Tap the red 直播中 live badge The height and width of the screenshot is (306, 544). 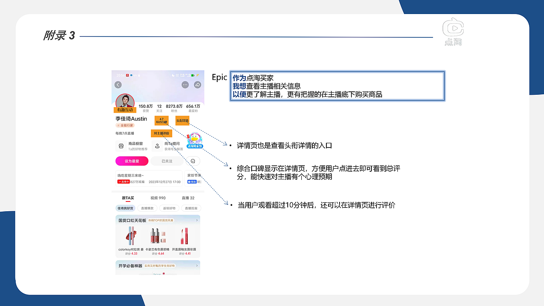pos(124,182)
